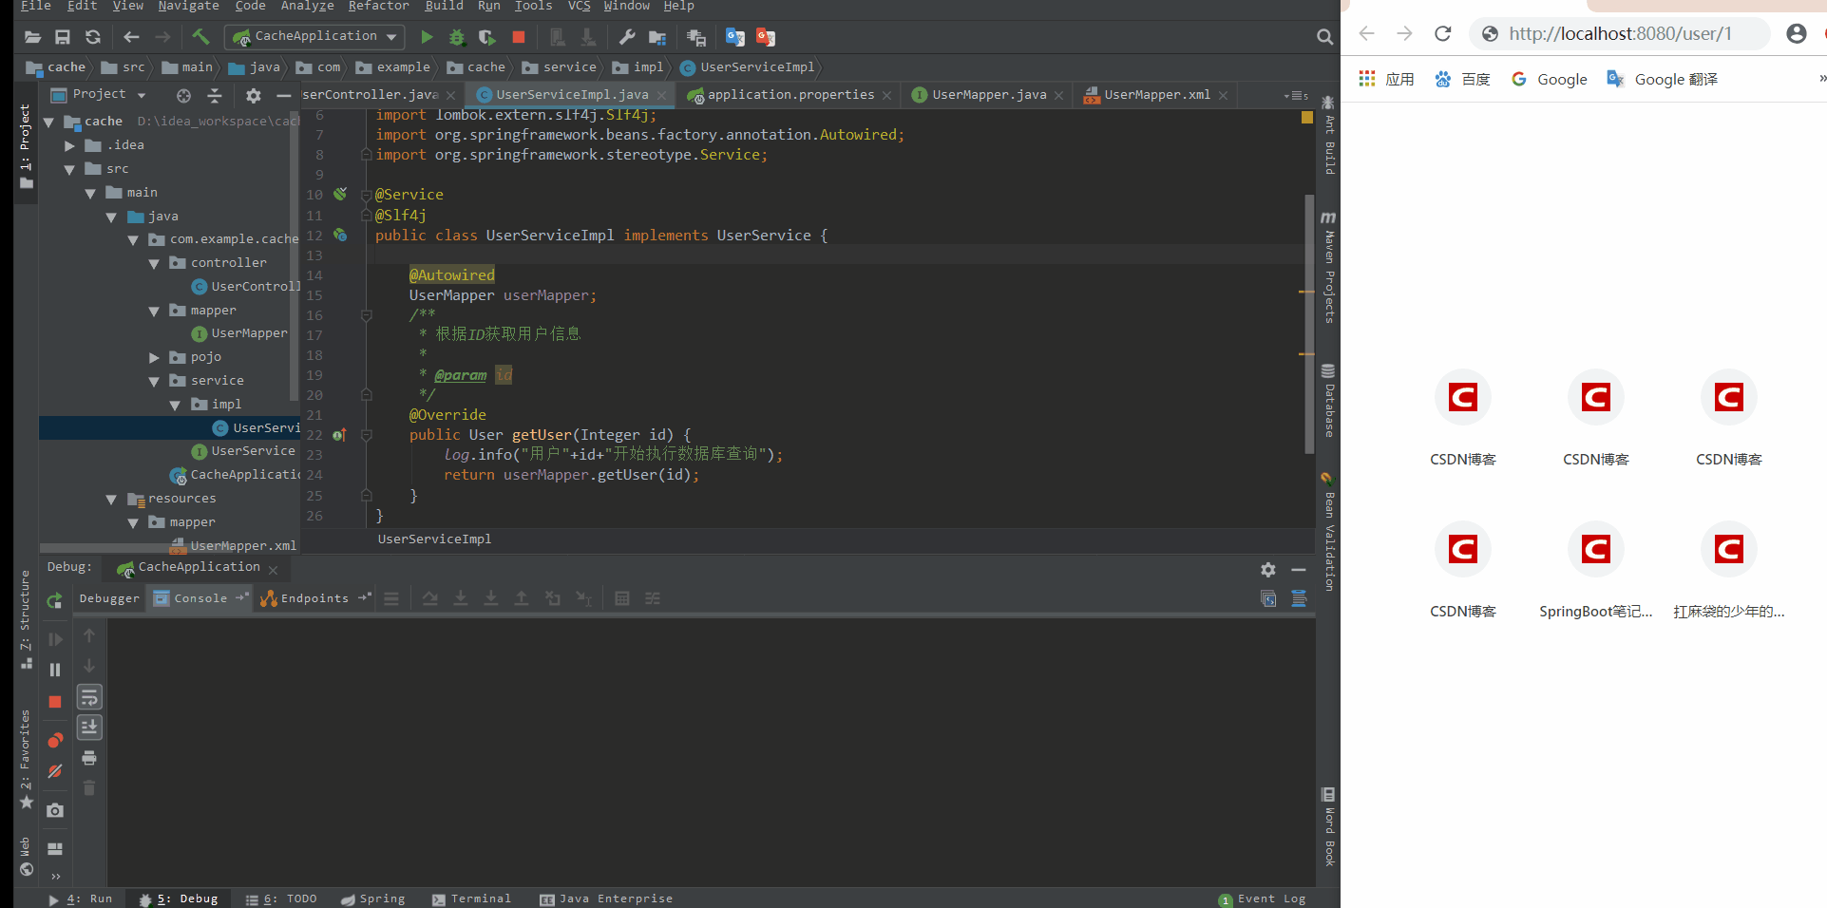This screenshot has height=908, width=1827.
Task: Open CacheApplication run configuration dropdown
Action: coord(314,37)
